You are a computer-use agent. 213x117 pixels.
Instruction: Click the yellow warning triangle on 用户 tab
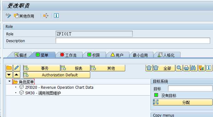(x=113, y=55)
